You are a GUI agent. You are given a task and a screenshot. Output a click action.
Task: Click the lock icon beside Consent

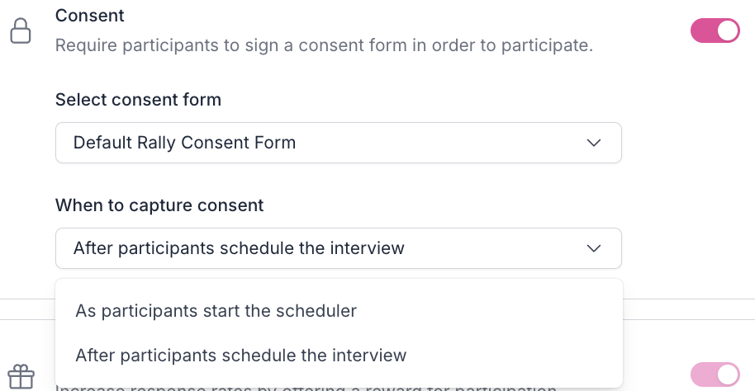click(20, 31)
